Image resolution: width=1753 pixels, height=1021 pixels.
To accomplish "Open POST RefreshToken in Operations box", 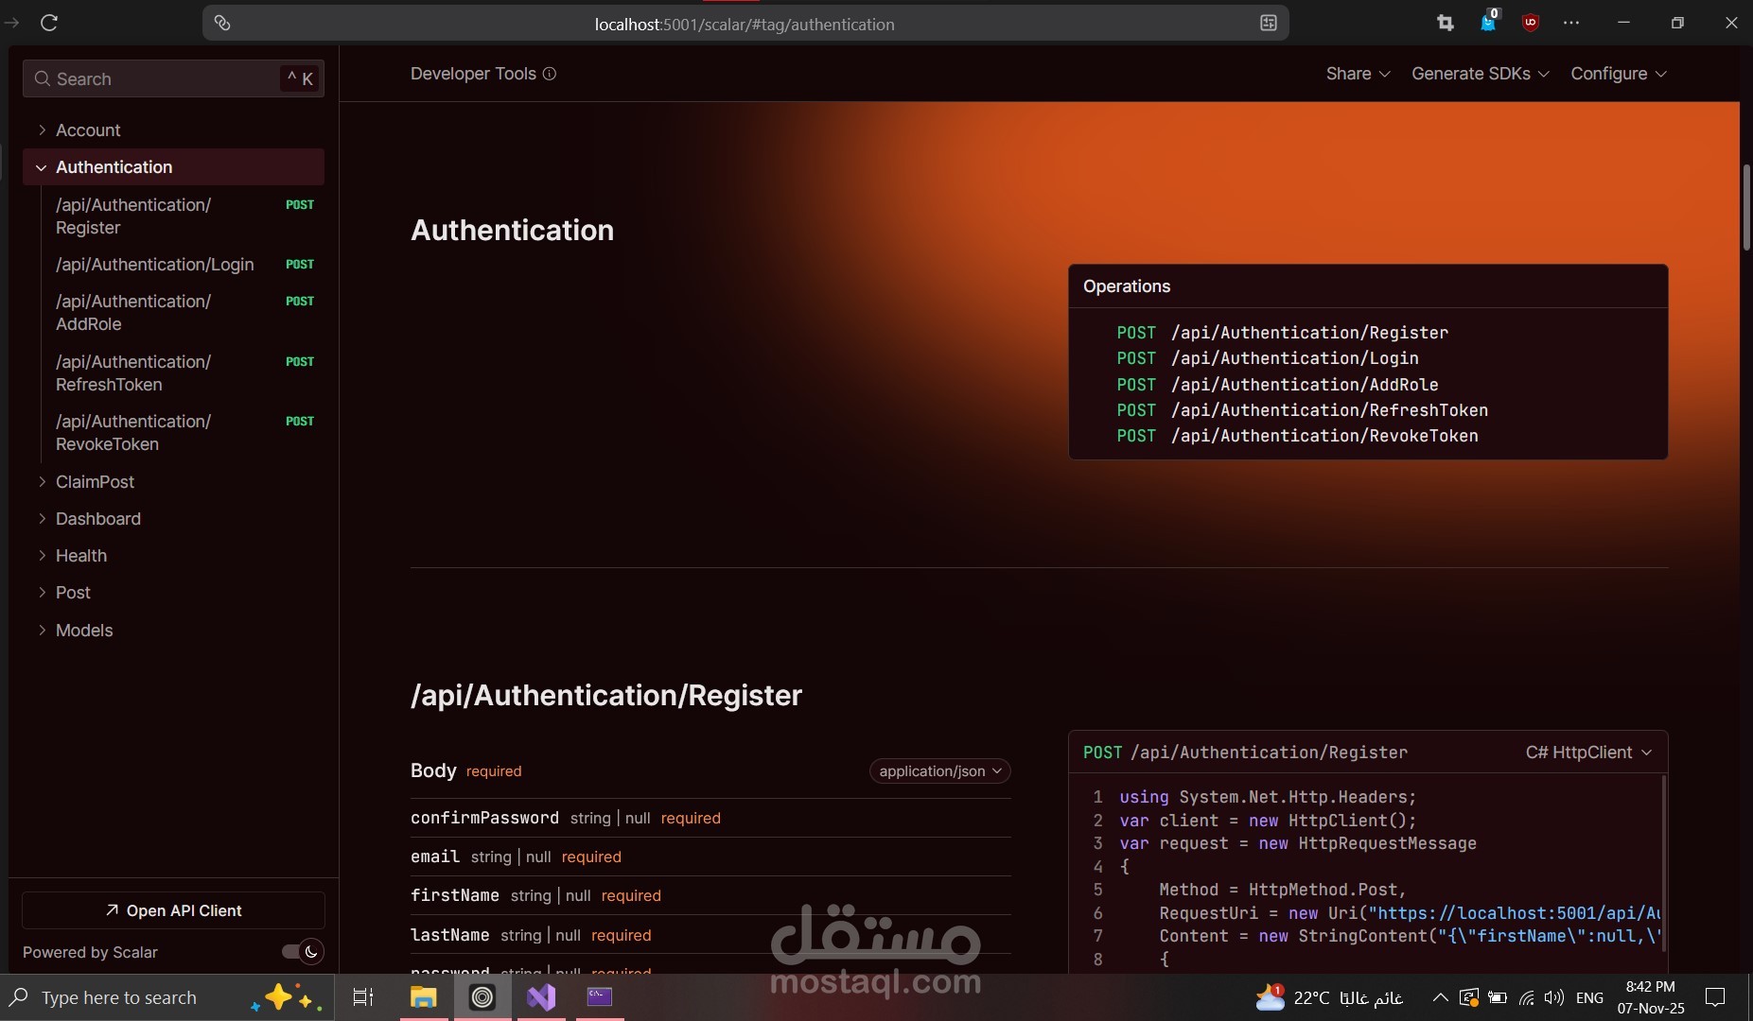I will [1302, 410].
